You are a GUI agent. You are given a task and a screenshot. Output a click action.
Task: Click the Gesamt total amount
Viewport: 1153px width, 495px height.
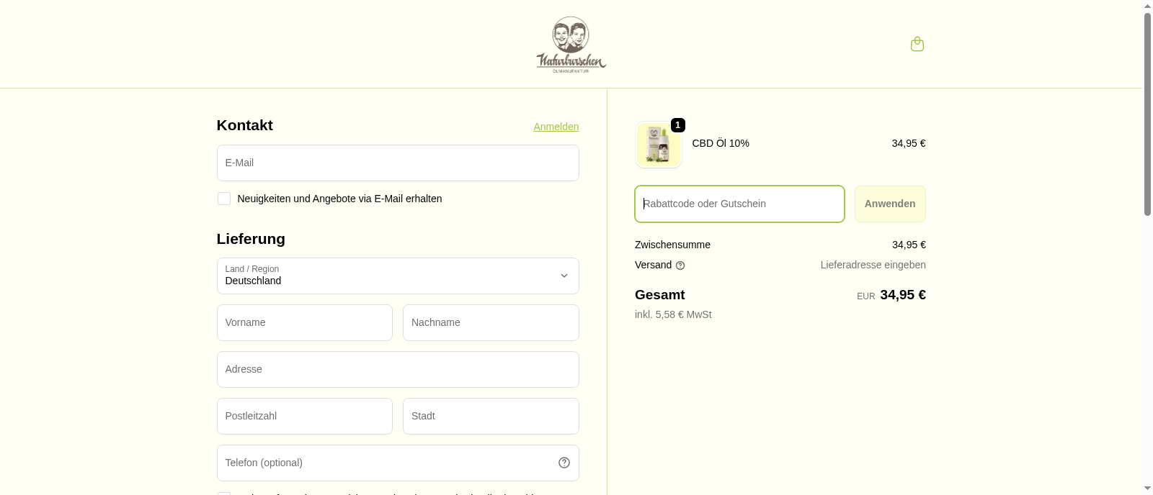pos(902,295)
